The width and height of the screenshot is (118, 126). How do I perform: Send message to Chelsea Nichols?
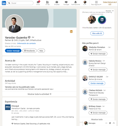click(98, 99)
